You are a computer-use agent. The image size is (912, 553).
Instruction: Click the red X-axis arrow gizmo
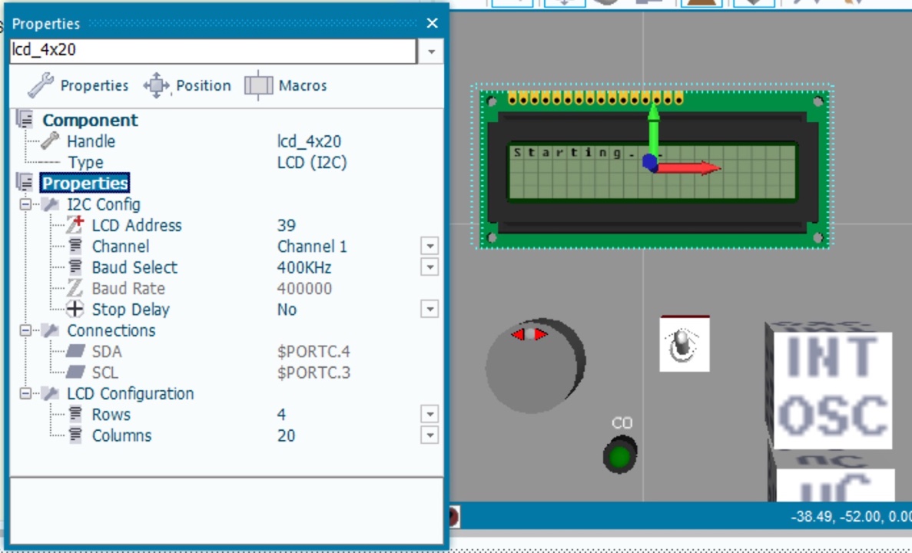click(x=689, y=168)
